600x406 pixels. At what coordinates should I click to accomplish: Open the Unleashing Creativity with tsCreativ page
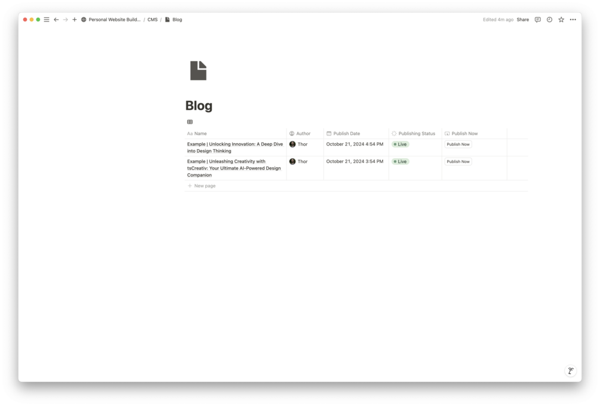[x=234, y=168]
